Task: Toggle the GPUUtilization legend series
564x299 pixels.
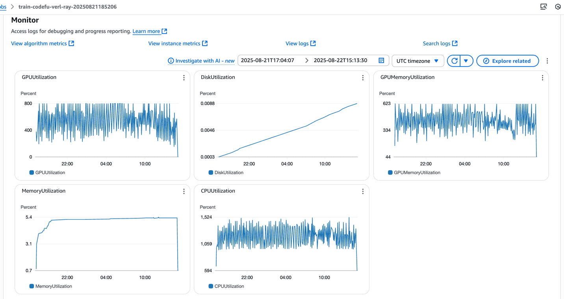Action: [47, 173]
